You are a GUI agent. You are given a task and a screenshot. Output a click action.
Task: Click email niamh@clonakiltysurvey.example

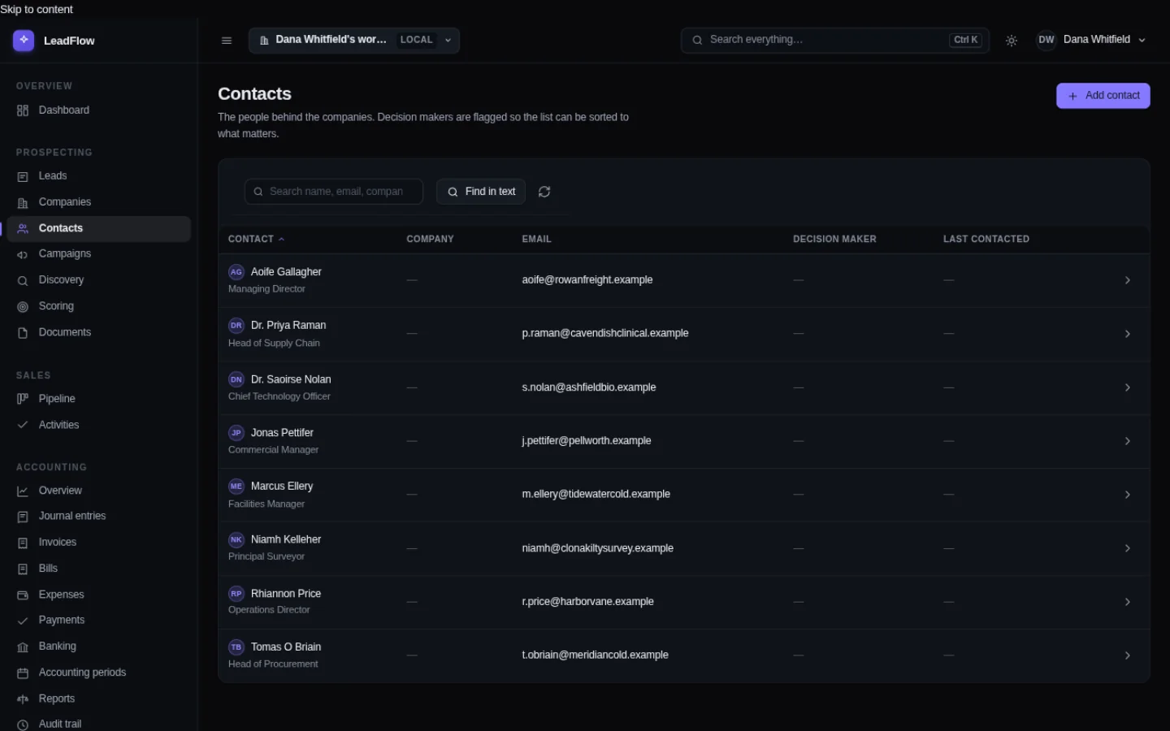pos(598,548)
